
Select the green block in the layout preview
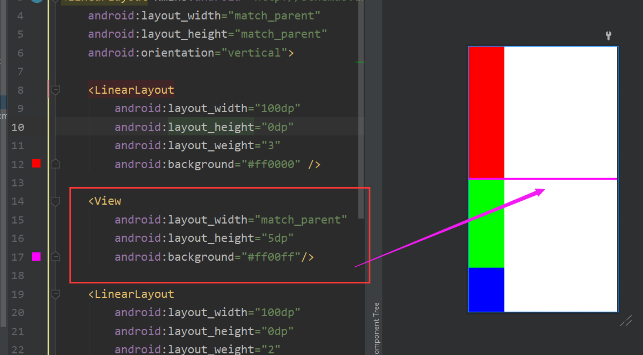click(486, 224)
